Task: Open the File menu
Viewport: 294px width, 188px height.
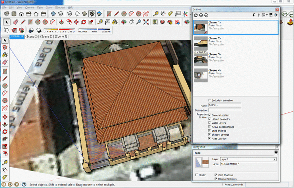Action: 4,7
